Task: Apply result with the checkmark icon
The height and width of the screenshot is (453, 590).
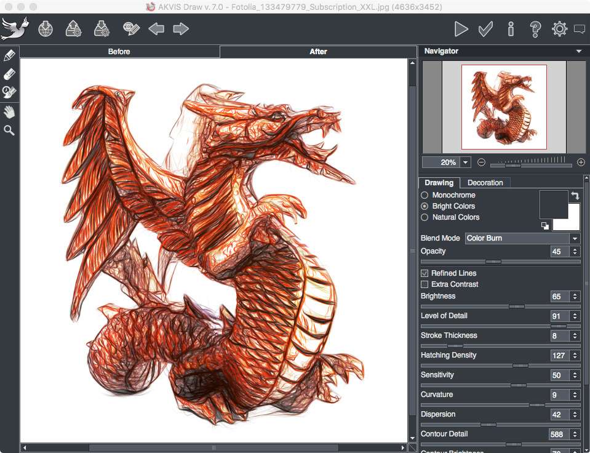Action: 485,29
